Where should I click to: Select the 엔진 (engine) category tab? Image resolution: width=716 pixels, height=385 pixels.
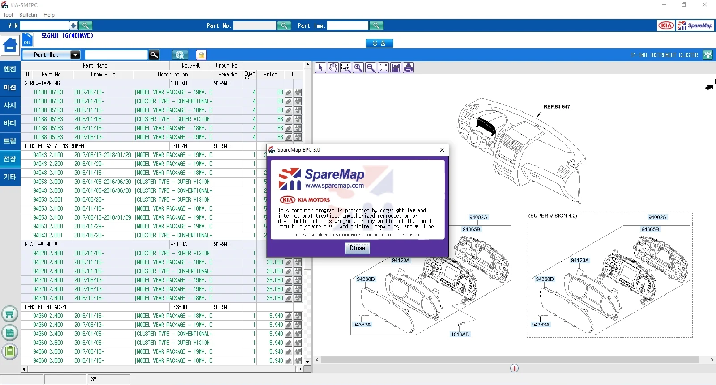point(10,69)
